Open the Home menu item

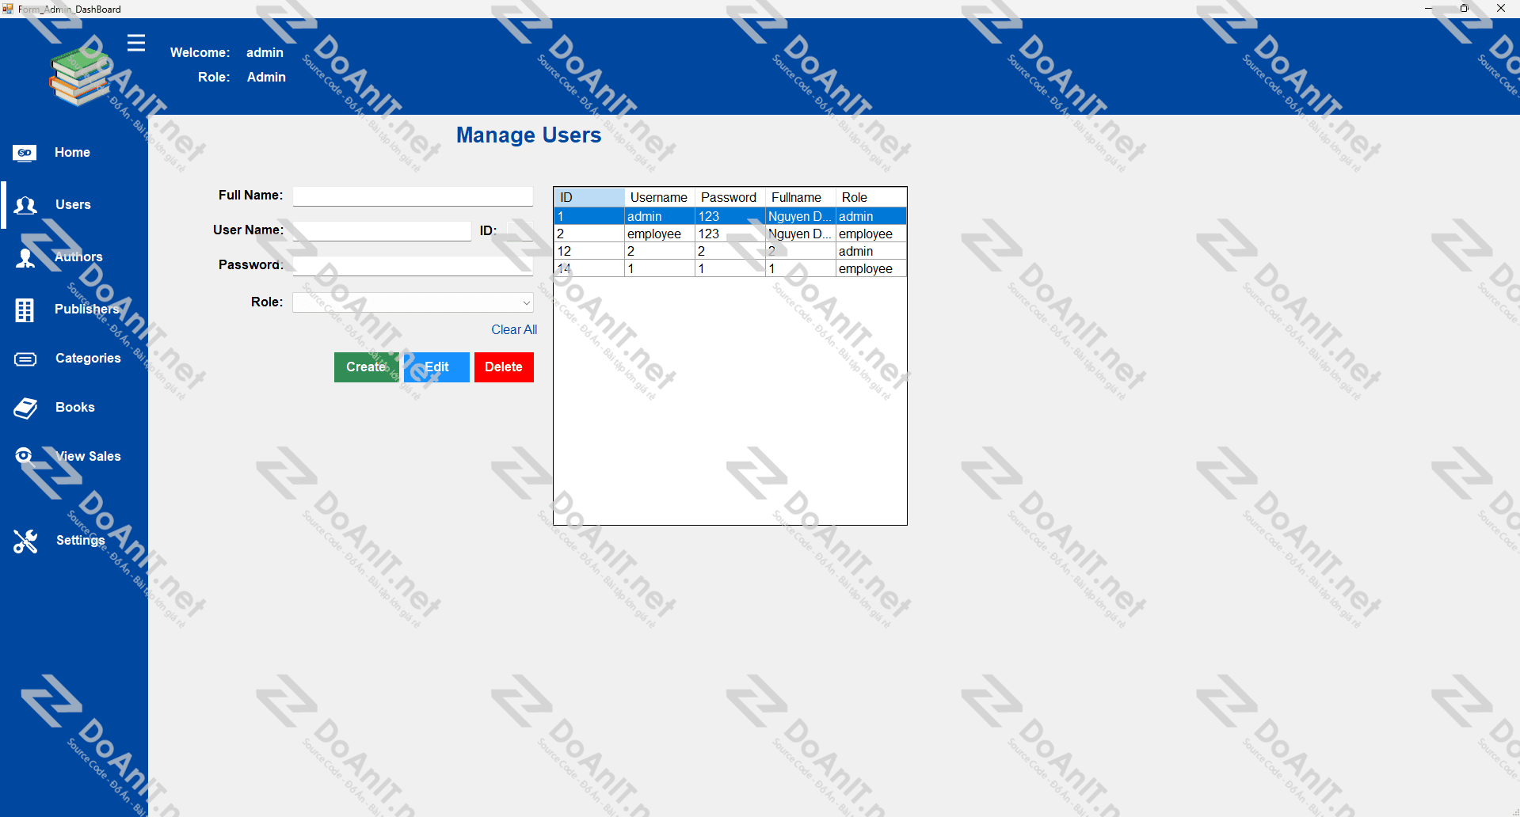click(x=74, y=152)
